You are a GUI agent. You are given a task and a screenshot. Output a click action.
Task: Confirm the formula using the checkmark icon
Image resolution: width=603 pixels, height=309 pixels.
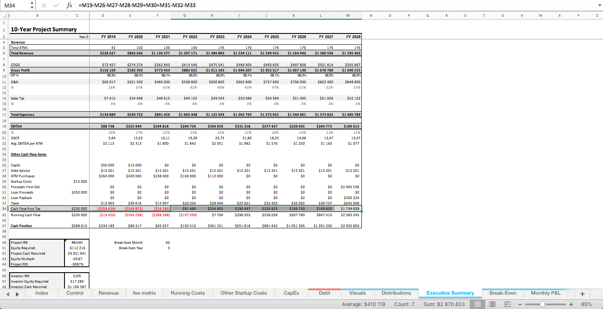(56, 5)
